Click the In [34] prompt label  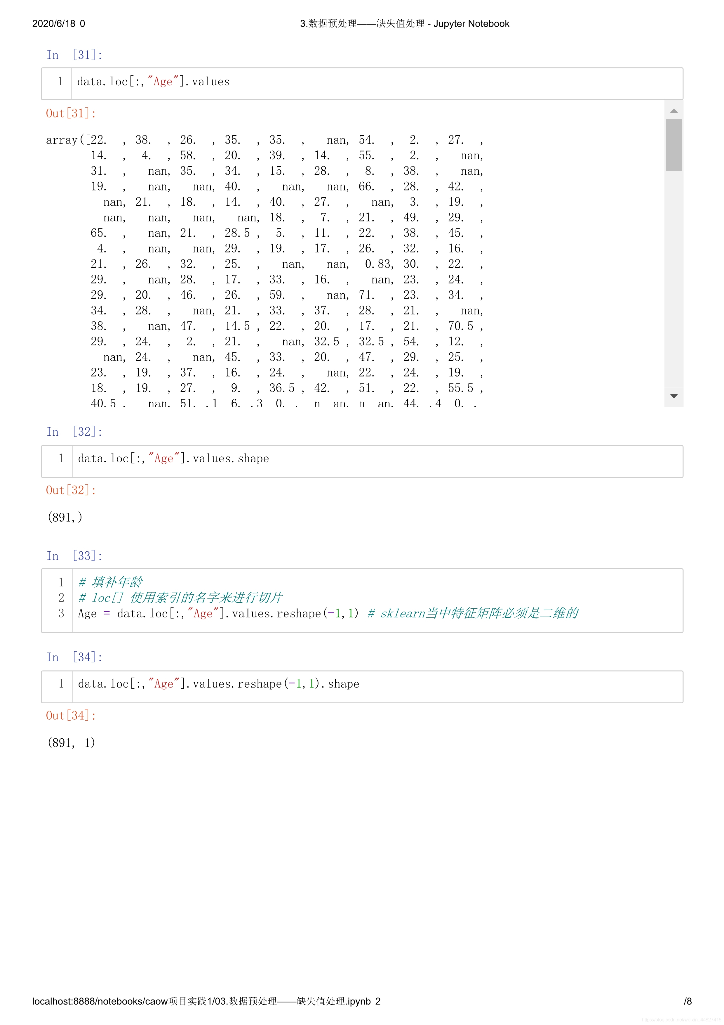[x=74, y=657]
